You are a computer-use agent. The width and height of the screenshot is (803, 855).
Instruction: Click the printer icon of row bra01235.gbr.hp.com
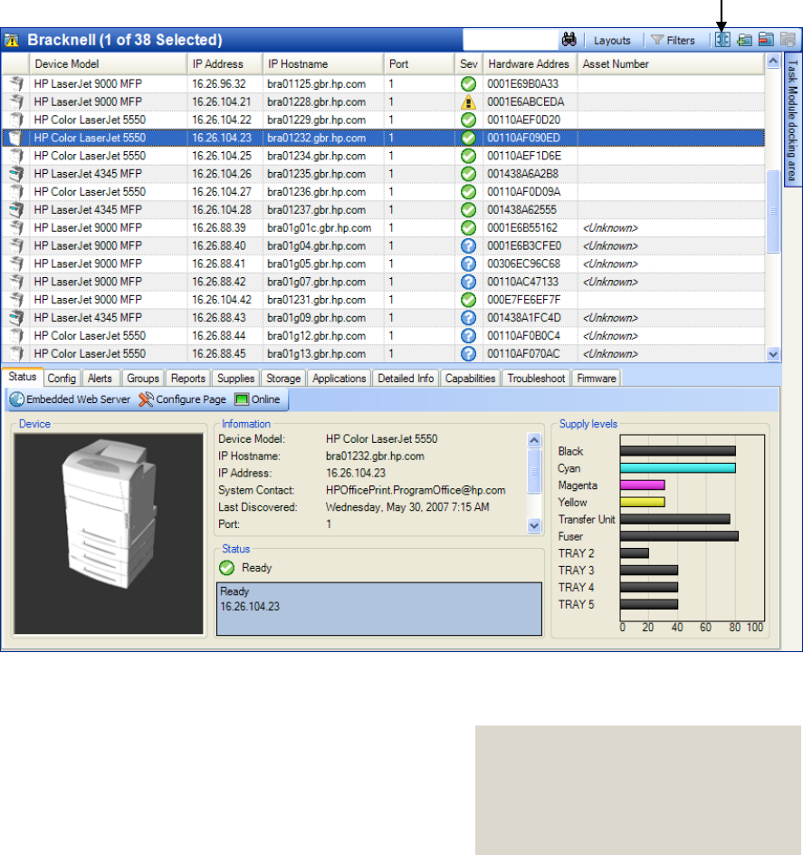[x=16, y=174]
